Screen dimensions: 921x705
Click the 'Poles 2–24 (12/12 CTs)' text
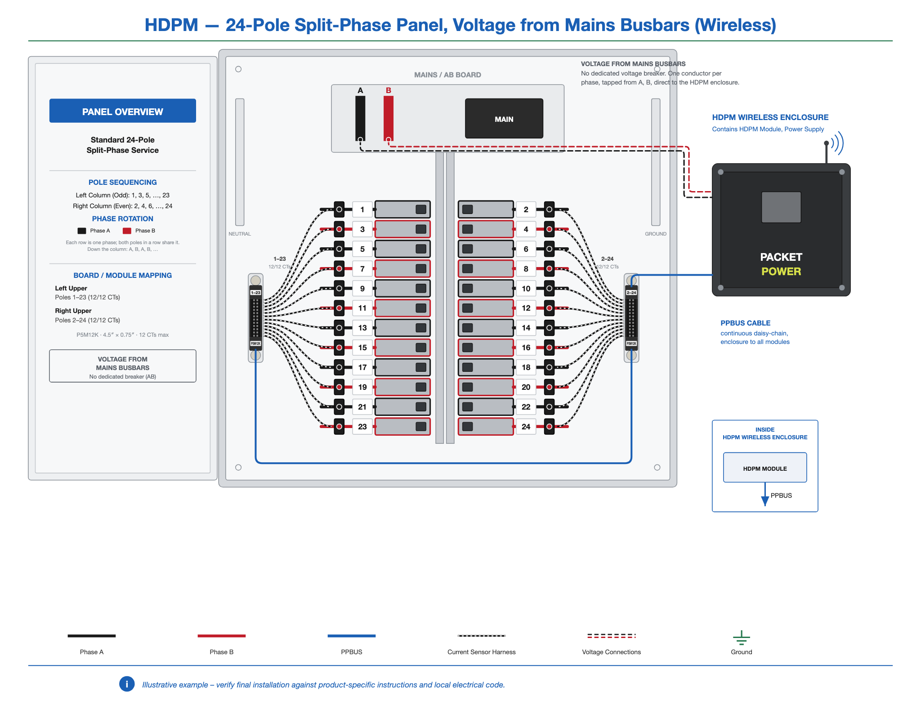pos(87,320)
